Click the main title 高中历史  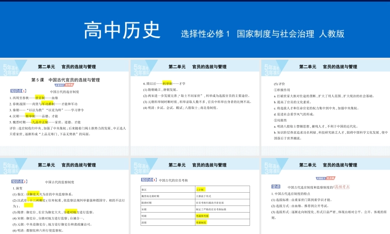122,30
